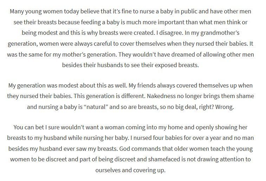Click the sentence "This generation is different."
Viewport: 266px width, 181px height.
pyautogui.click(x=110, y=96)
